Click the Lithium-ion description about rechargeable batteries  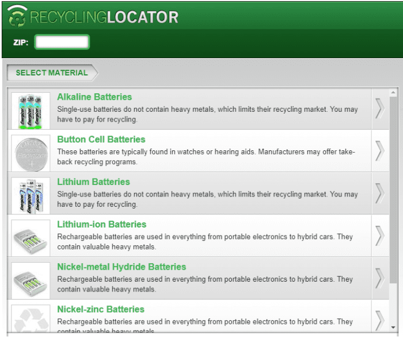tap(205, 241)
